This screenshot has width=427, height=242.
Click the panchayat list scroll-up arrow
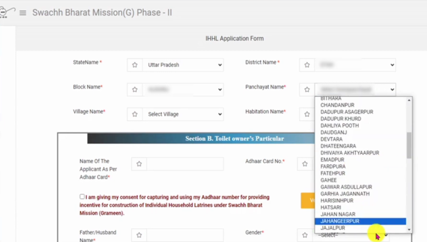click(x=409, y=100)
